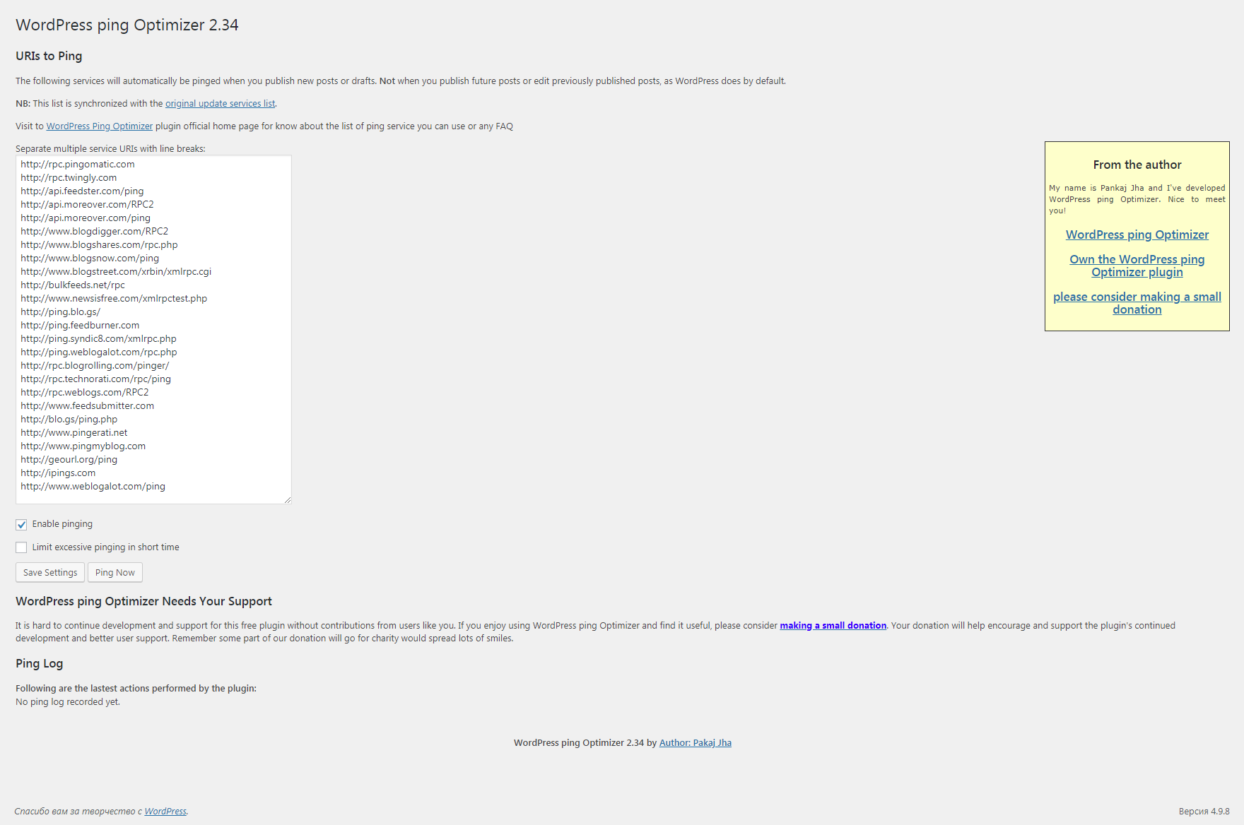Enable Limit excessive pinging in short time
This screenshot has height=825, width=1244.
click(x=21, y=547)
